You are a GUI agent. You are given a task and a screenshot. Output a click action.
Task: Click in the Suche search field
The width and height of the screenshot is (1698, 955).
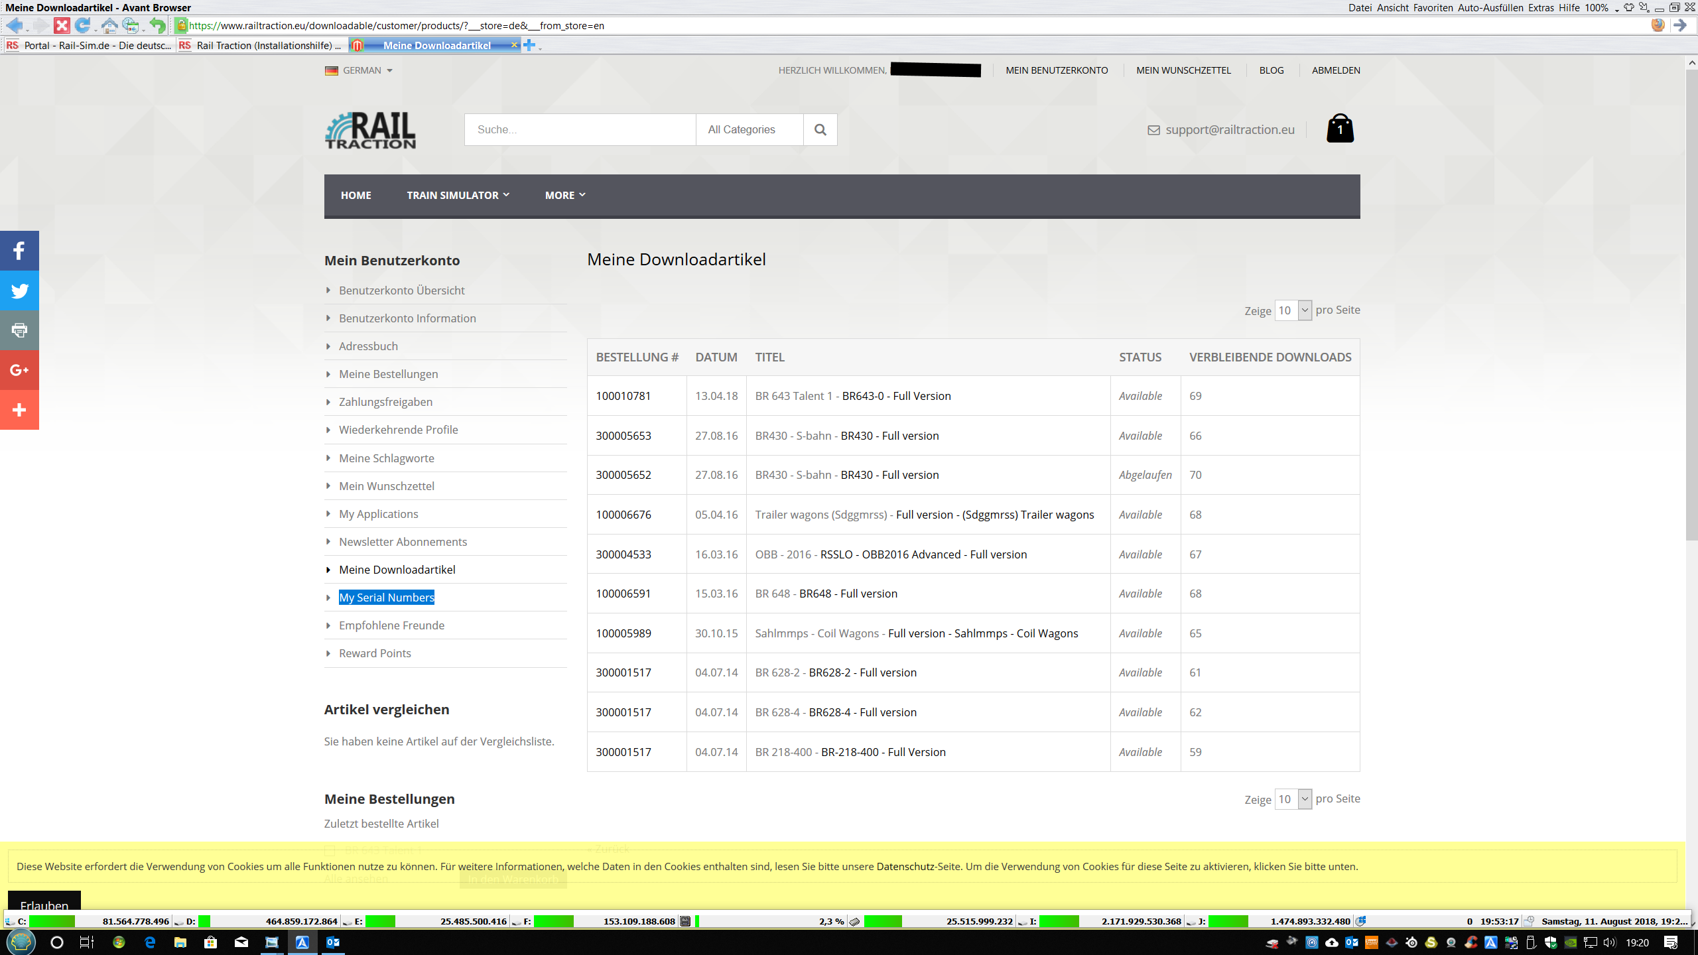tap(580, 129)
